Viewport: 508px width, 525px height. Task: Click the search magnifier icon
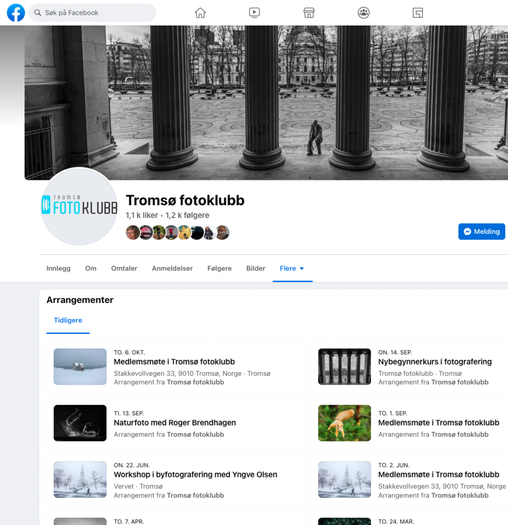click(37, 13)
